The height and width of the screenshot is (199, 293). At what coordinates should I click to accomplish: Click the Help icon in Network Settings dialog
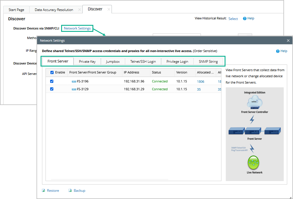coord(278,51)
